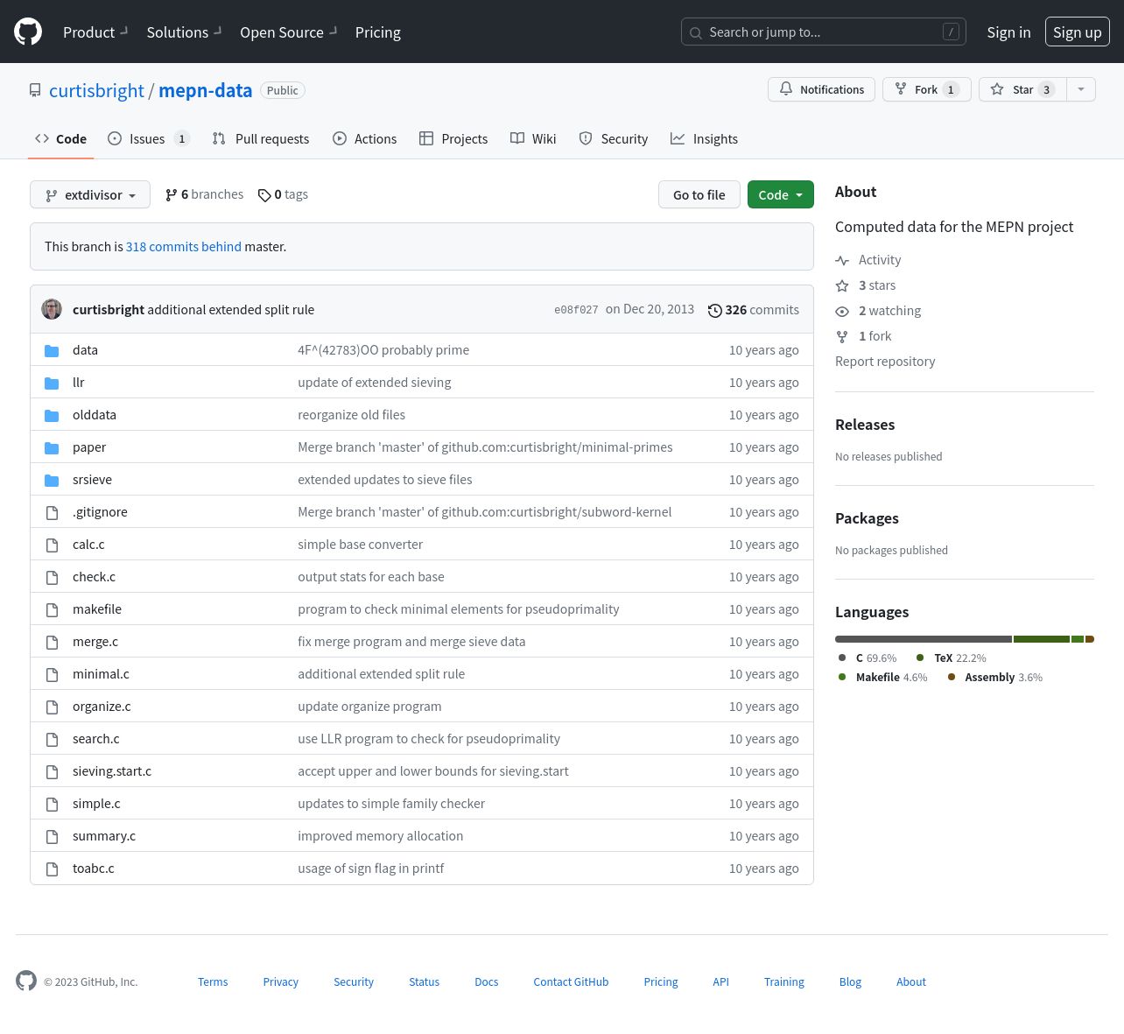The image size is (1124, 1034).
Task: Switch to the Wiki tab
Action: [x=533, y=138]
